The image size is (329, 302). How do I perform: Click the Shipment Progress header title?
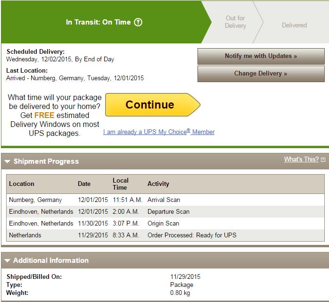click(46, 161)
